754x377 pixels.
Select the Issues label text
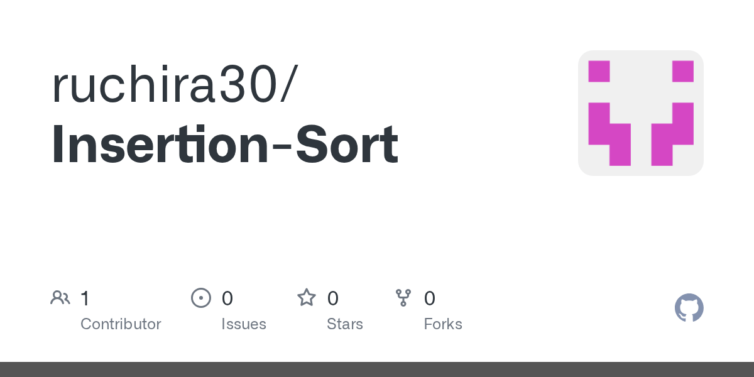pos(244,324)
